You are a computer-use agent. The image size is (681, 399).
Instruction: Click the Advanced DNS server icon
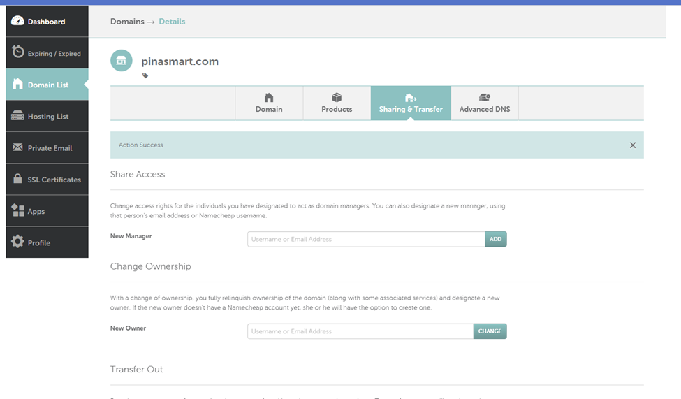485,97
